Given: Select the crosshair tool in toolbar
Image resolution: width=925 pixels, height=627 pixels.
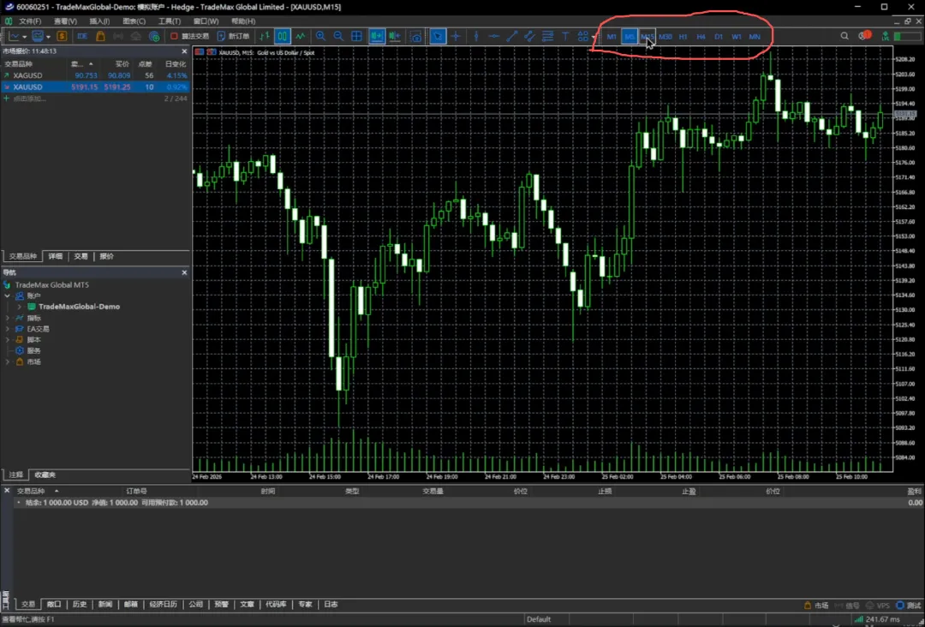Looking at the screenshot, I should coord(456,36).
